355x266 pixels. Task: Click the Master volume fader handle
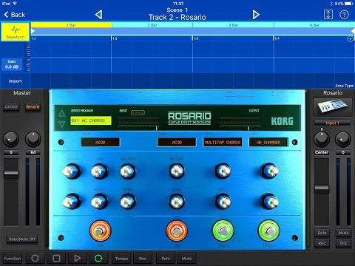click(11, 173)
